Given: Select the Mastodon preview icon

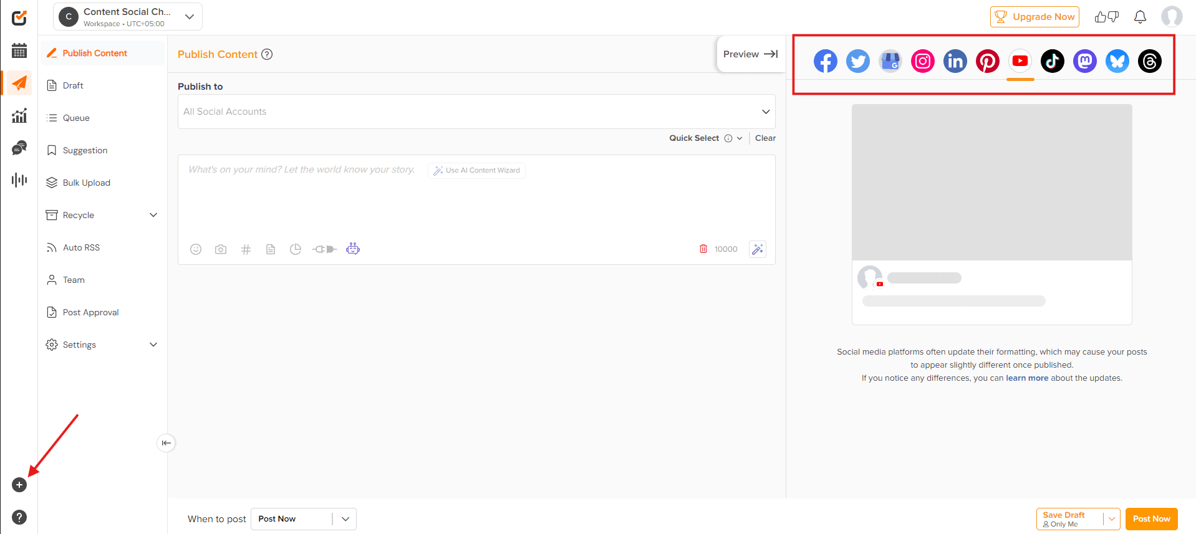Looking at the screenshot, I should (x=1085, y=61).
